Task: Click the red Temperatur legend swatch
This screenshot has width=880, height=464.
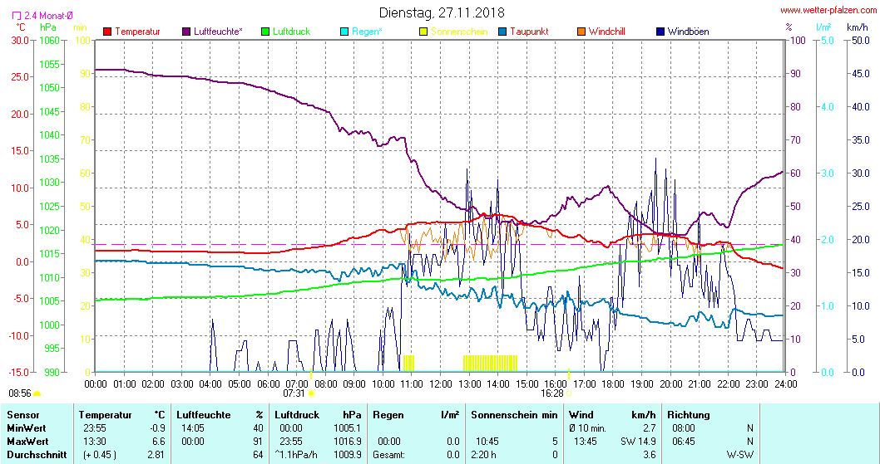Action: tap(107, 32)
